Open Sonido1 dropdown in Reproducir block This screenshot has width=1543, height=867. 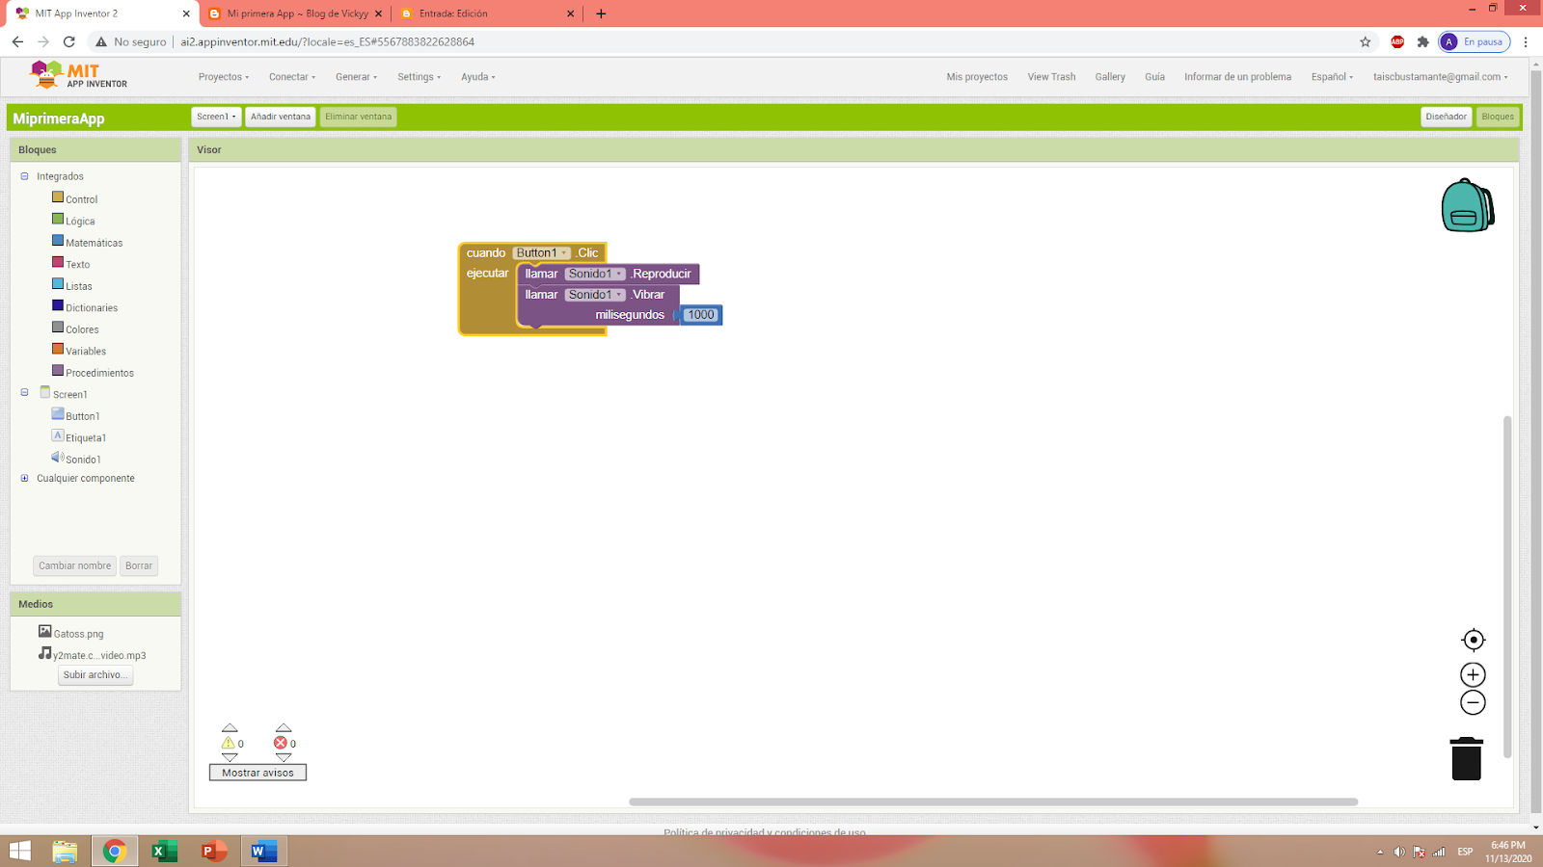pyautogui.click(x=595, y=274)
